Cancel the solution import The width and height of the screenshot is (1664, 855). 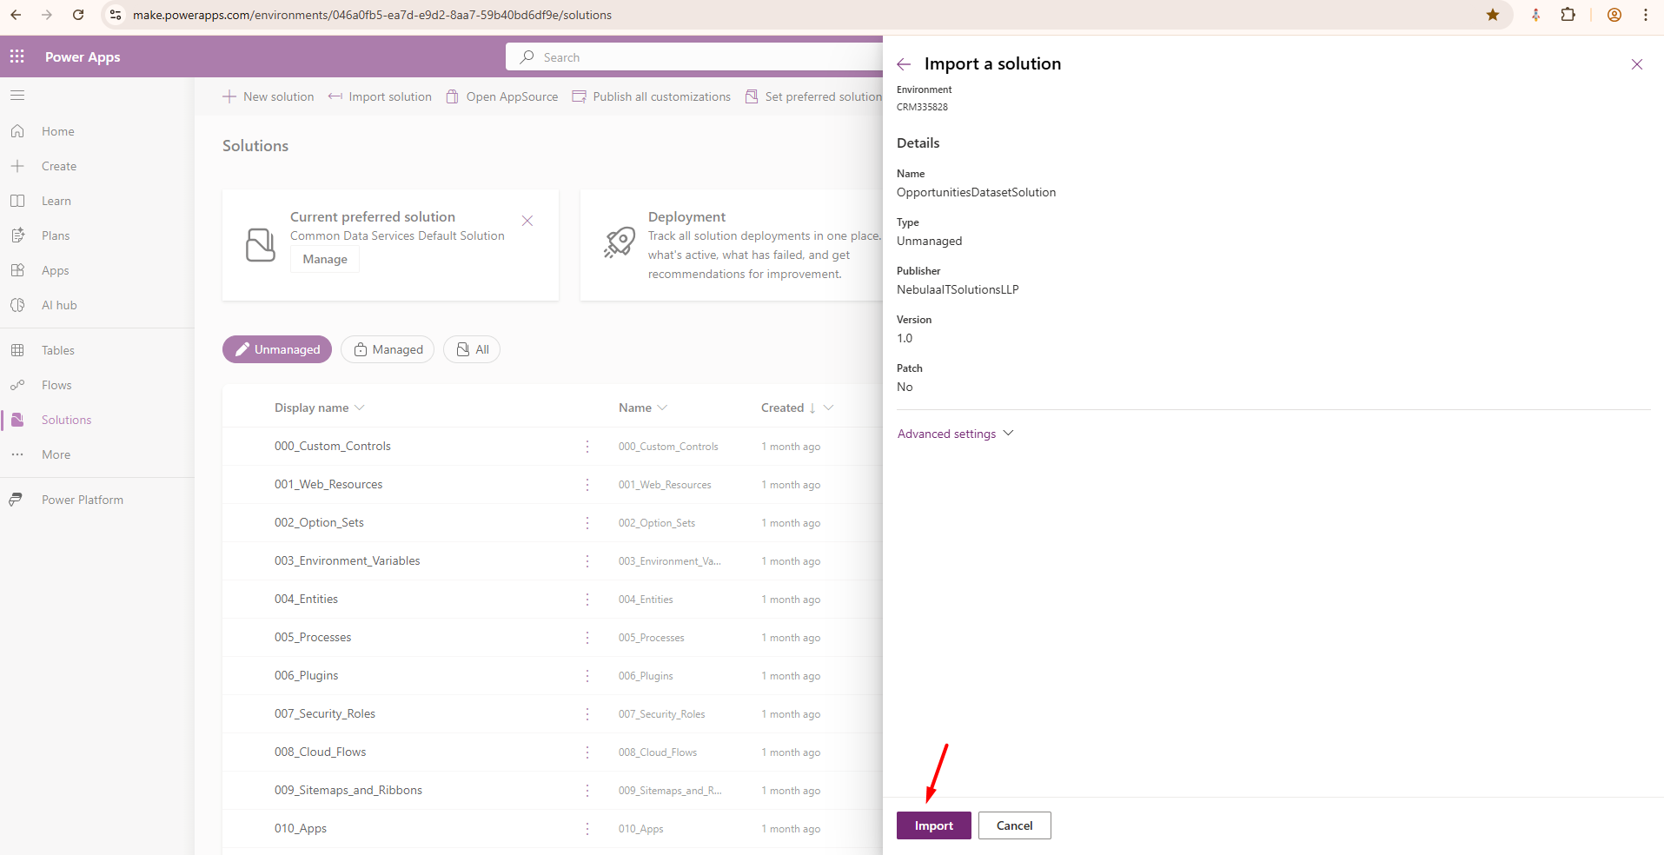point(1014,825)
